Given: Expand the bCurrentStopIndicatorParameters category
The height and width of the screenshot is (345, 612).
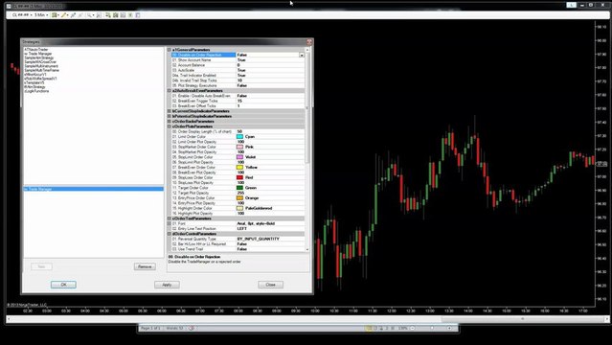Looking at the screenshot, I should click(x=170, y=111).
